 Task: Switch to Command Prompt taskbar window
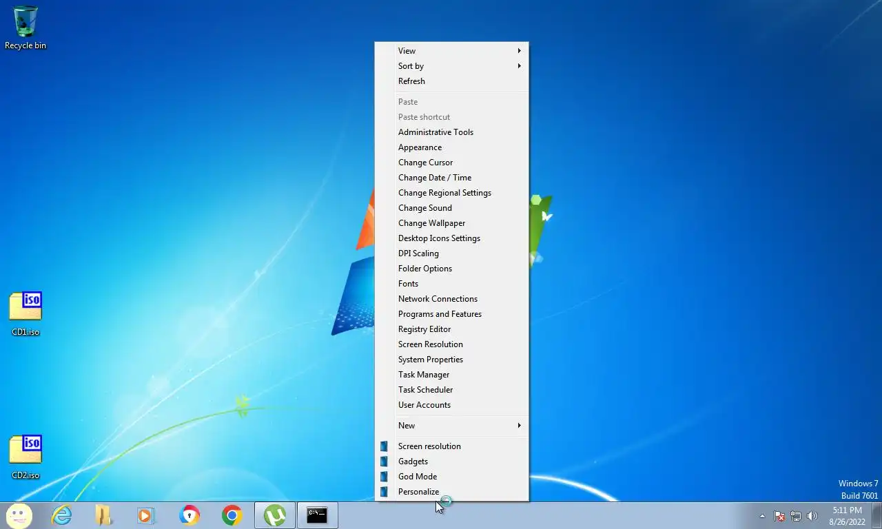[317, 515]
